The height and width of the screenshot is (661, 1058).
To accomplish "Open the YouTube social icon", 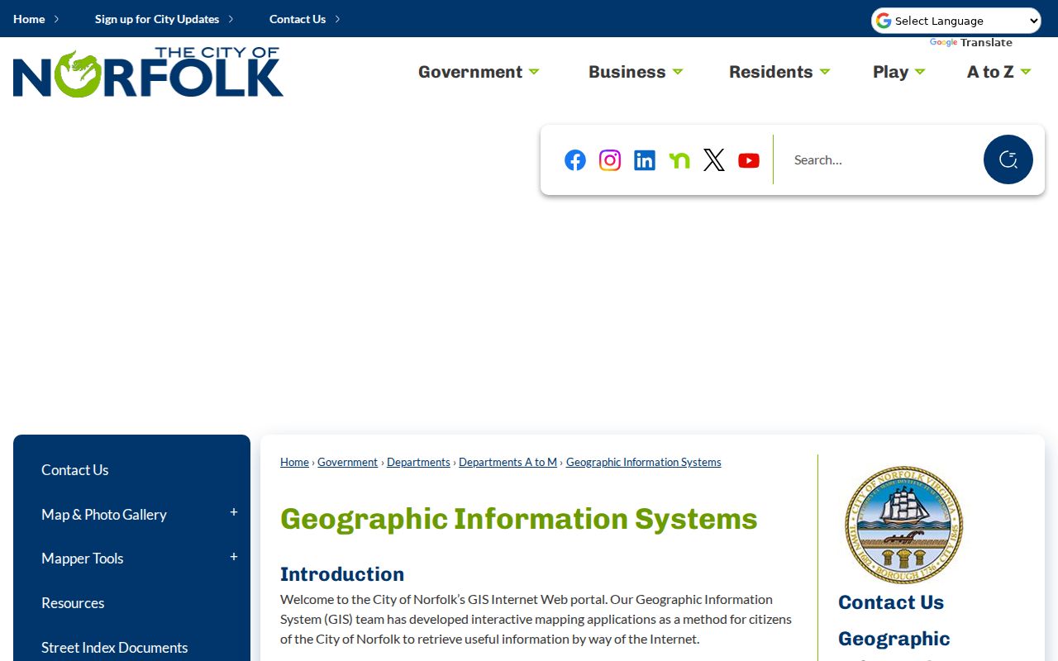I will point(749,160).
